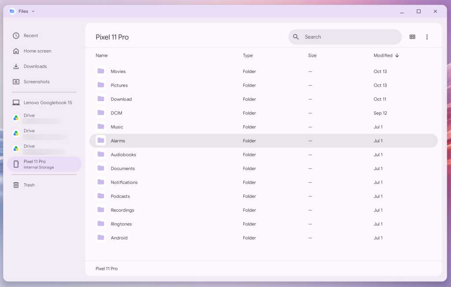Image resolution: width=451 pixels, height=287 pixels.
Task: Toggle sort direction arrow next to Modified
Action: coord(397,55)
